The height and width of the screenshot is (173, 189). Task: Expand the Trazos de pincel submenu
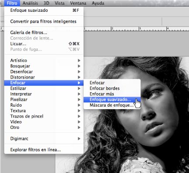[x=44, y=116]
